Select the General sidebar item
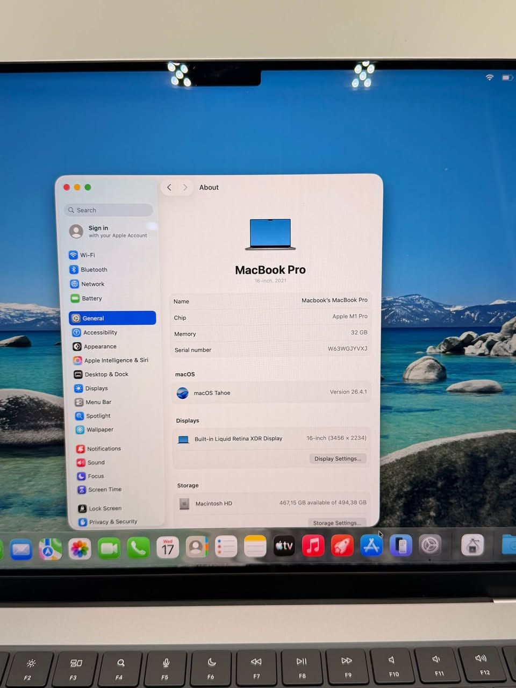Image resolution: width=516 pixels, height=688 pixels. [112, 318]
